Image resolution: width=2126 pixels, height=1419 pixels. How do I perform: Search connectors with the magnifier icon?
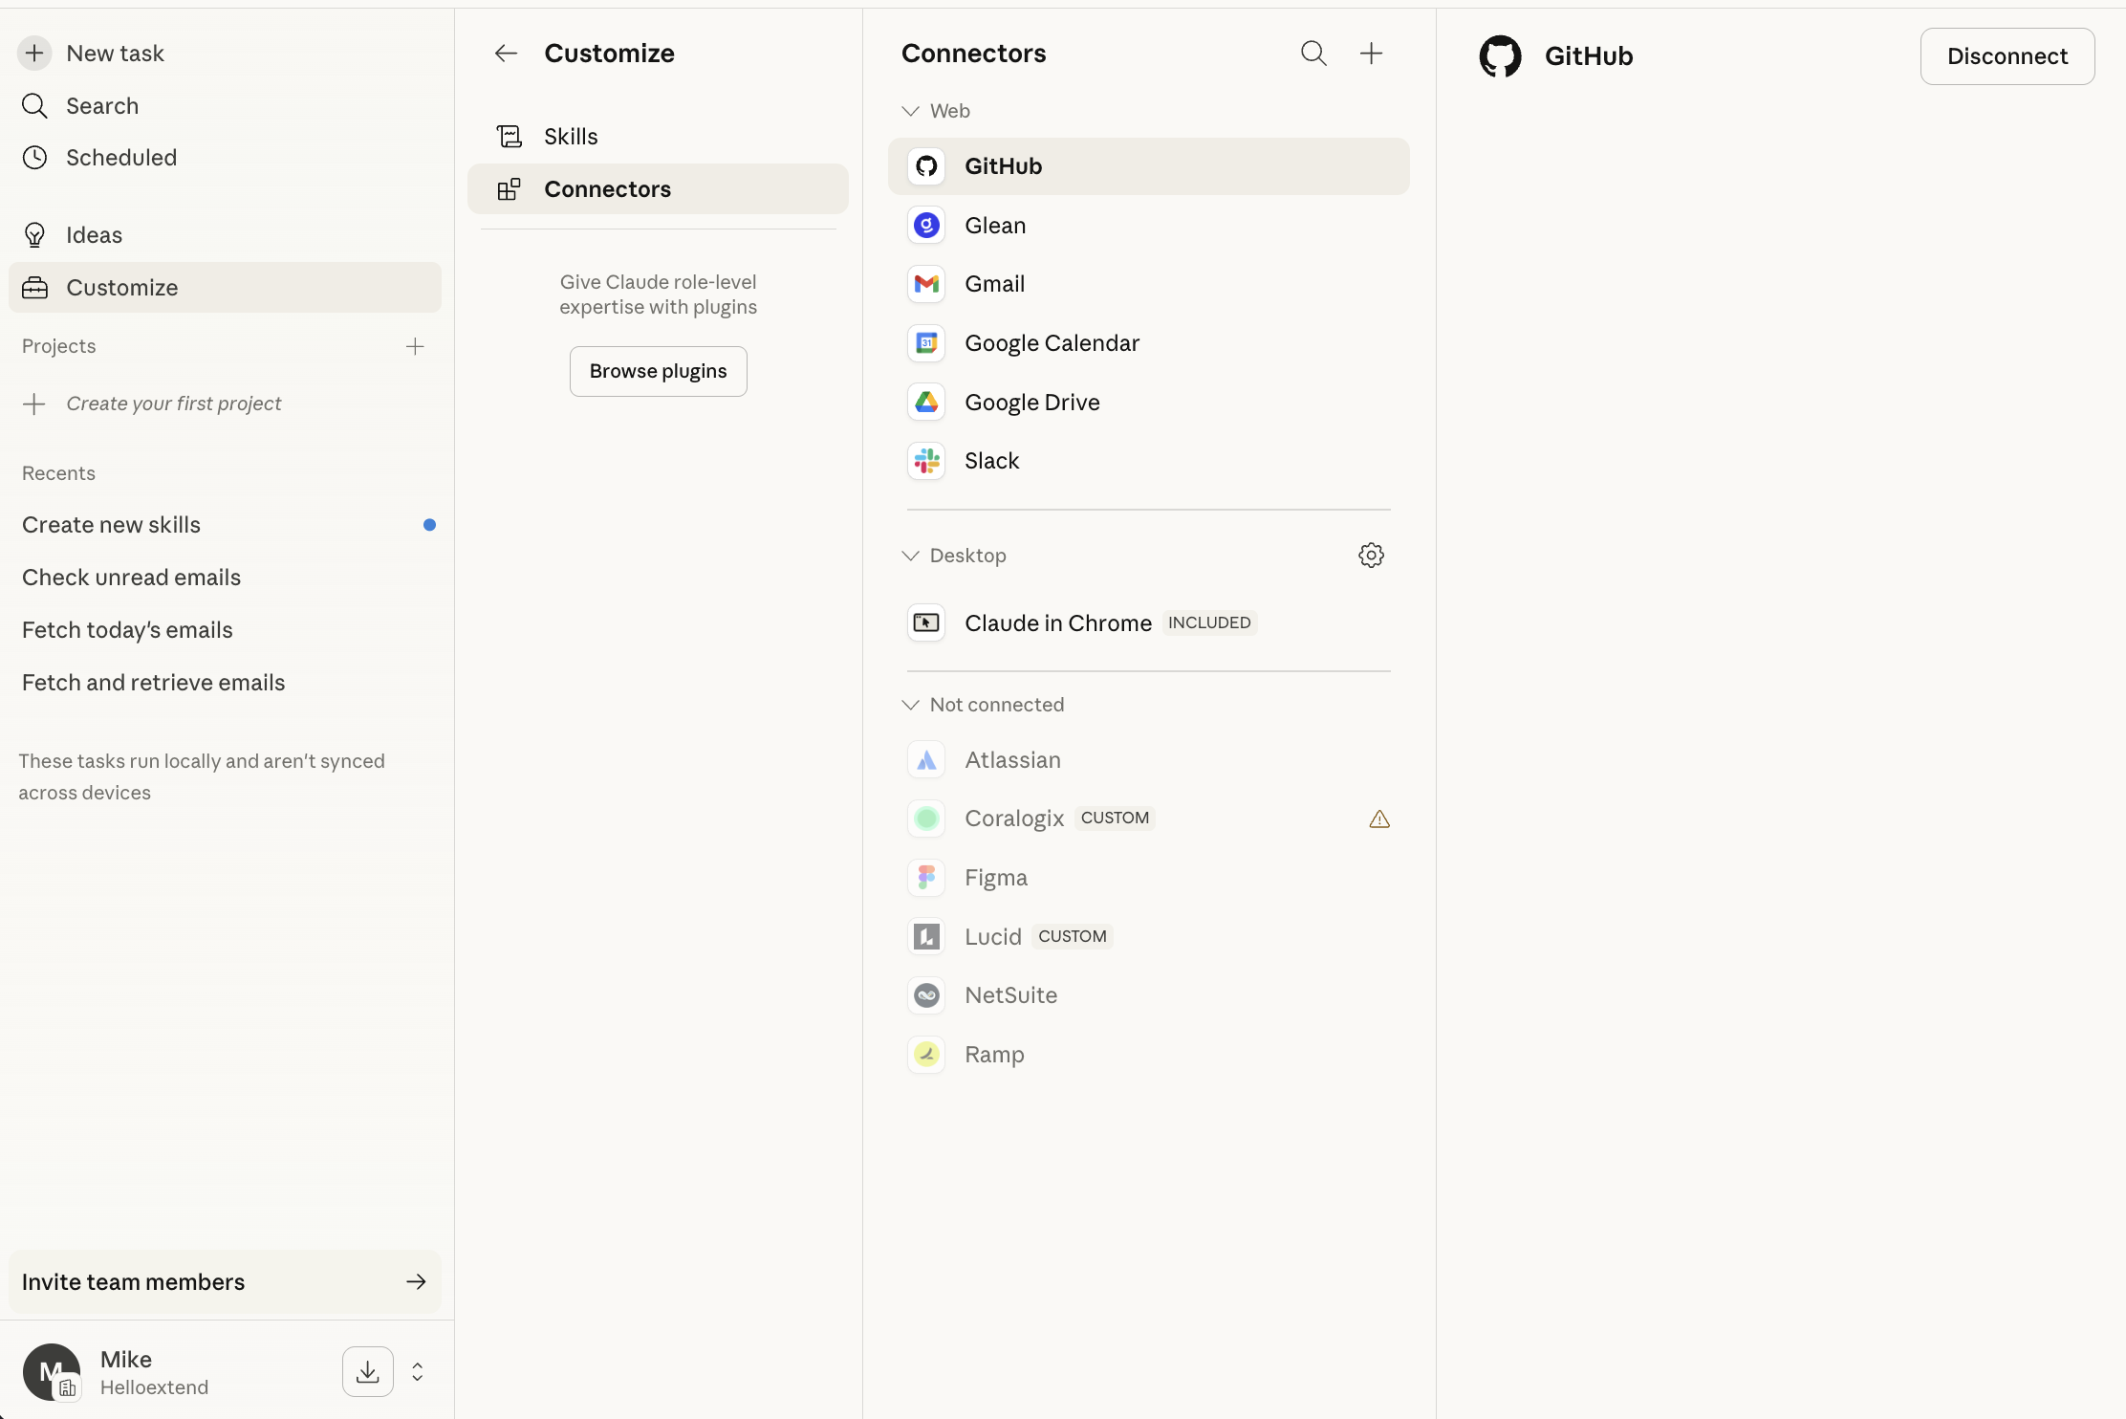(1313, 54)
